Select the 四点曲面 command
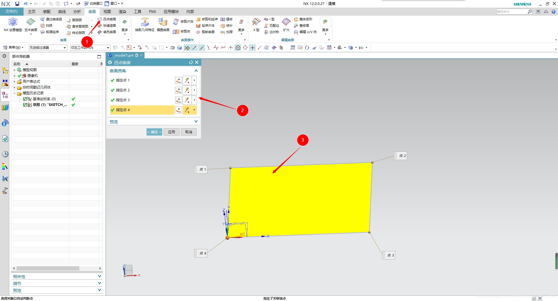Screen dimensions: 558x301 pyautogui.click(x=107, y=19)
